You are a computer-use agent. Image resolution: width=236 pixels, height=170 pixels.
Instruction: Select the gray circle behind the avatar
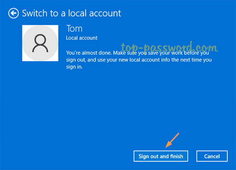pyautogui.click(x=40, y=43)
